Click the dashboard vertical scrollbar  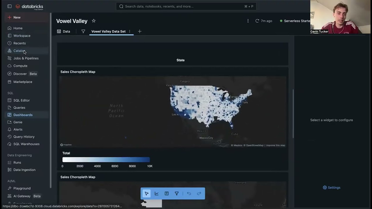tap(293, 113)
